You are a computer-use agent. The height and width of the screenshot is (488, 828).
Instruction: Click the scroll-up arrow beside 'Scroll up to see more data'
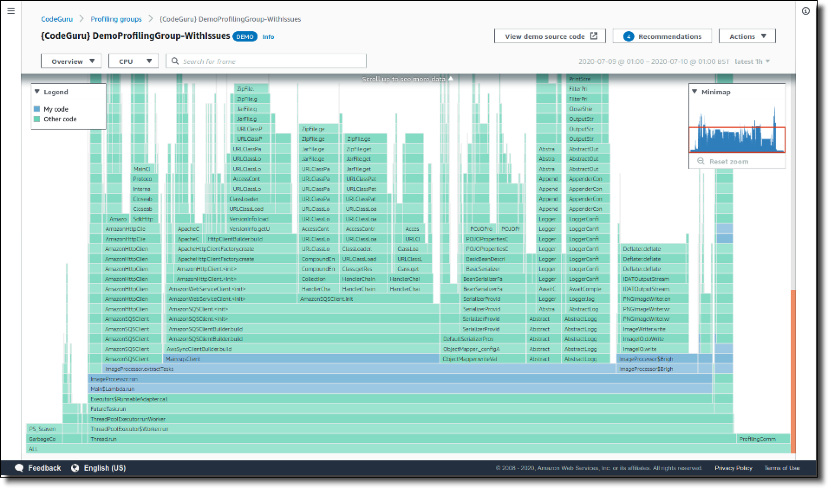(451, 79)
